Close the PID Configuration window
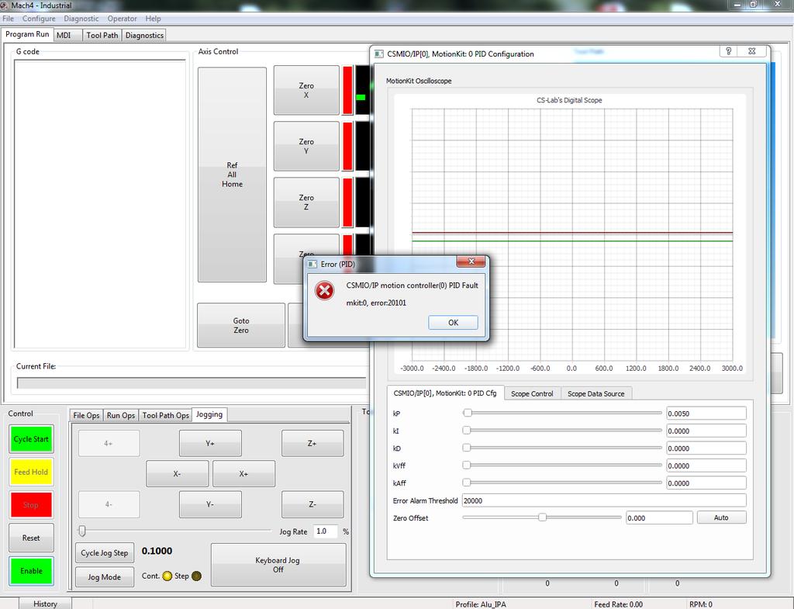794x609 pixels. pyautogui.click(x=752, y=51)
